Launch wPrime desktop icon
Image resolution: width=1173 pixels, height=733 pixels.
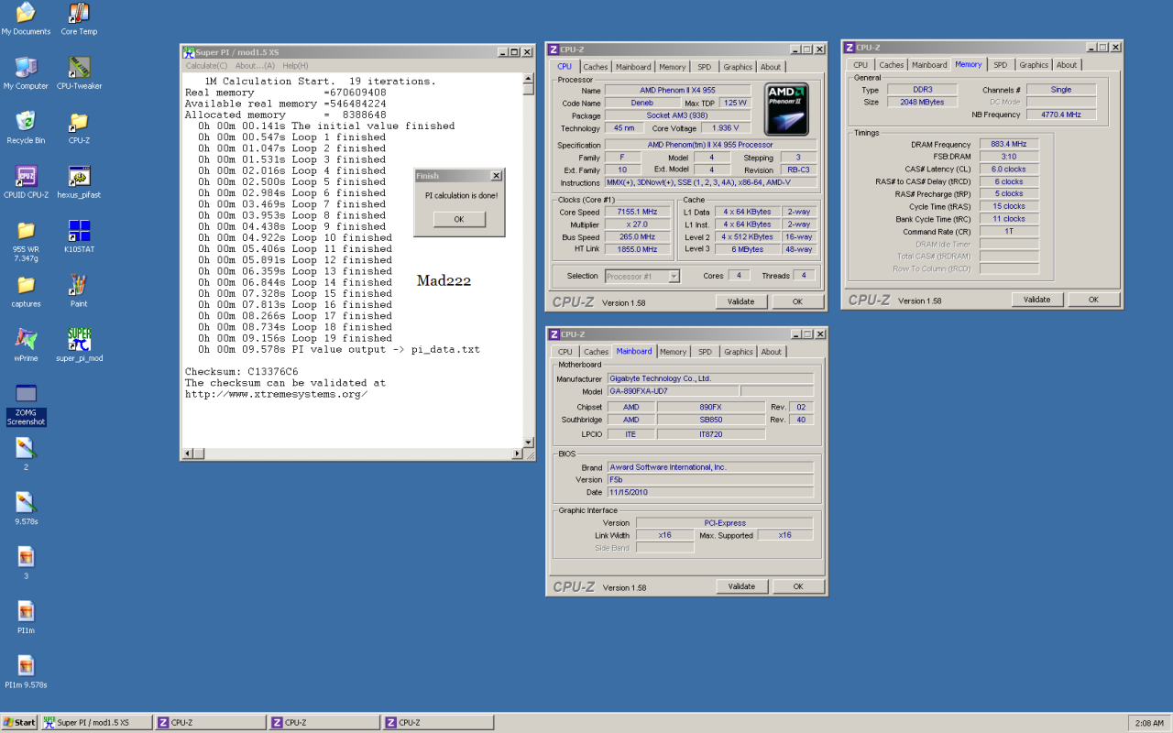26,345
